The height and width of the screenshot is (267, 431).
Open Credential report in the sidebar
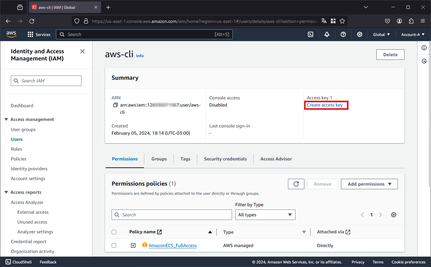[x=28, y=242]
